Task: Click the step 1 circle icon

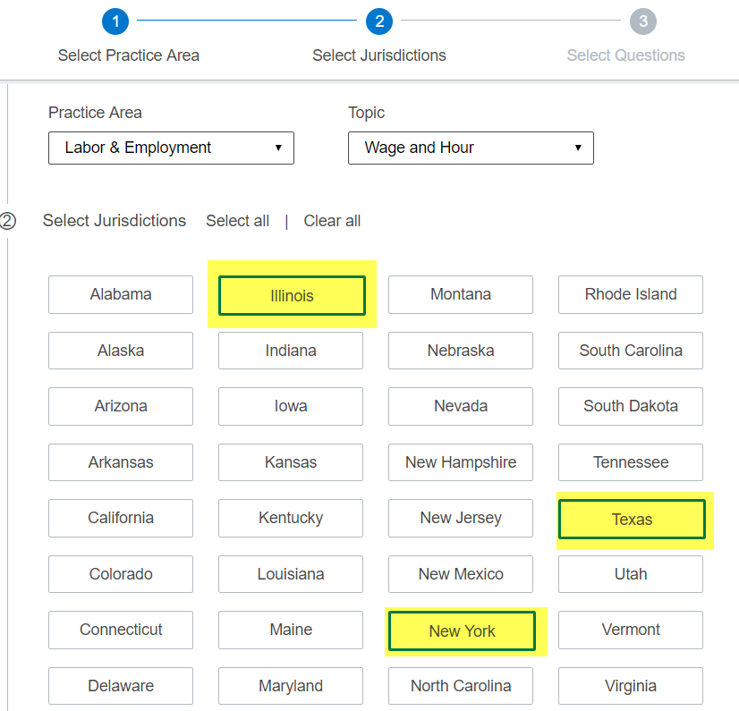Action: tap(115, 21)
